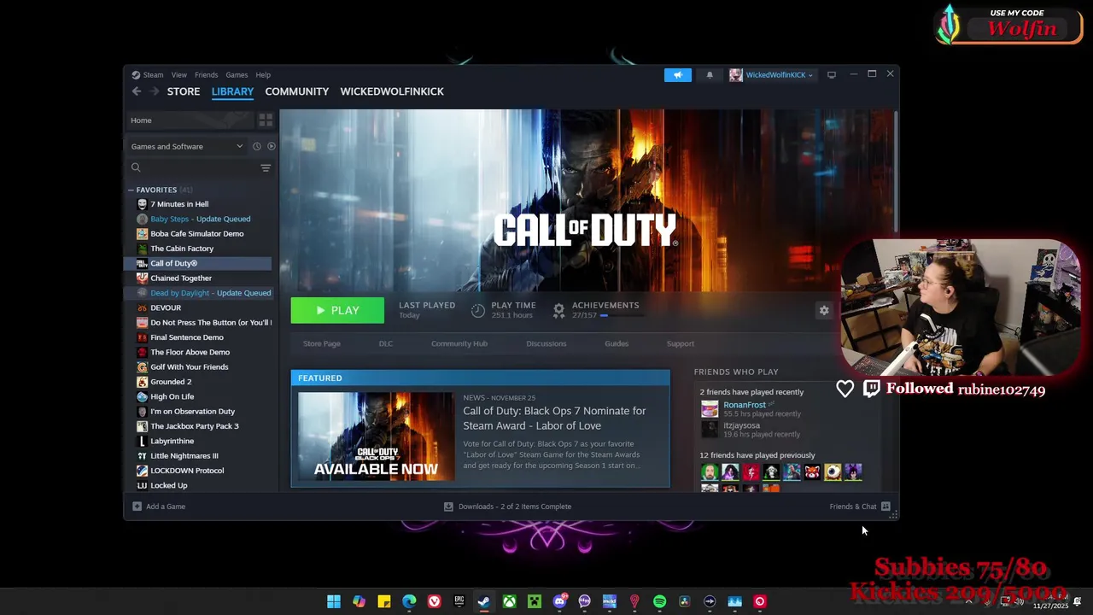Open Vivaldi browser from taskbar
Image resolution: width=1093 pixels, height=615 pixels.
point(435,601)
